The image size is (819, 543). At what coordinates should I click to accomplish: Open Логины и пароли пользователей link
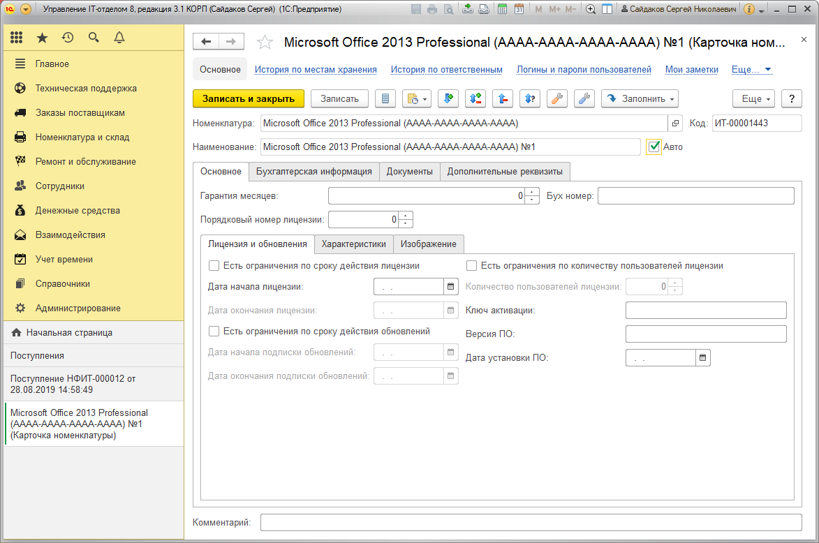(x=584, y=69)
